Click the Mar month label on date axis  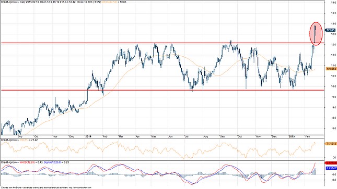(121, 136)
